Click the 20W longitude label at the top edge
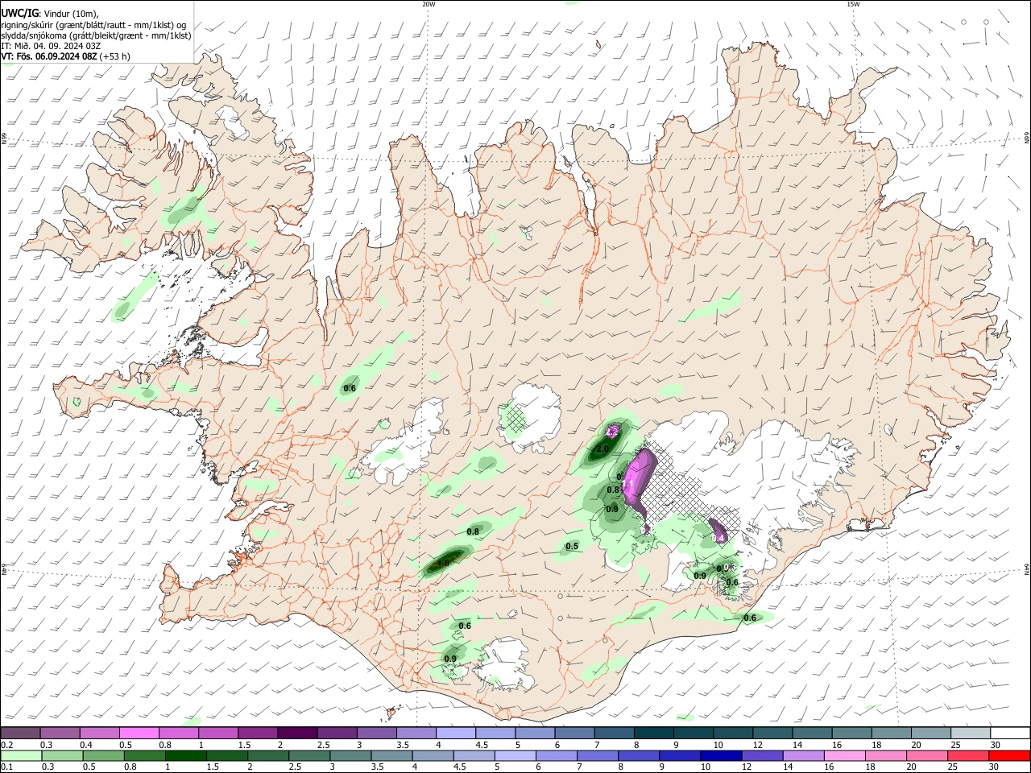This screenshot has height=773, width=1031. 429,4
